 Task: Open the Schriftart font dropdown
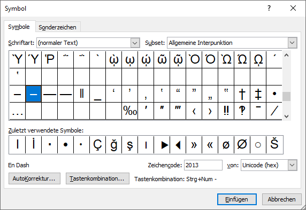tap(135, 43)
